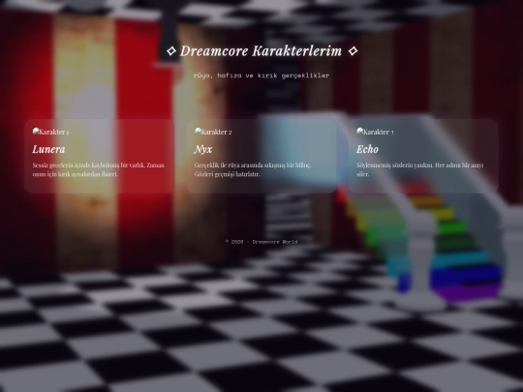Screen dimensions: 523x392
Task: Select the Echo character name
Action: pyautogui.click(x=367, y=149)
